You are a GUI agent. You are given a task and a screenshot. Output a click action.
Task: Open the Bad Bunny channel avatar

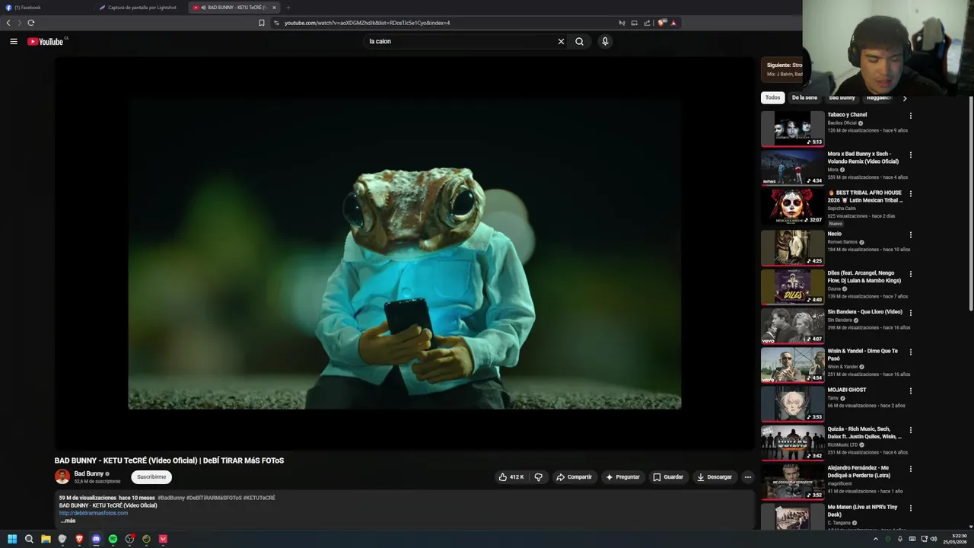pyautogui.click(x=62, y=476)
